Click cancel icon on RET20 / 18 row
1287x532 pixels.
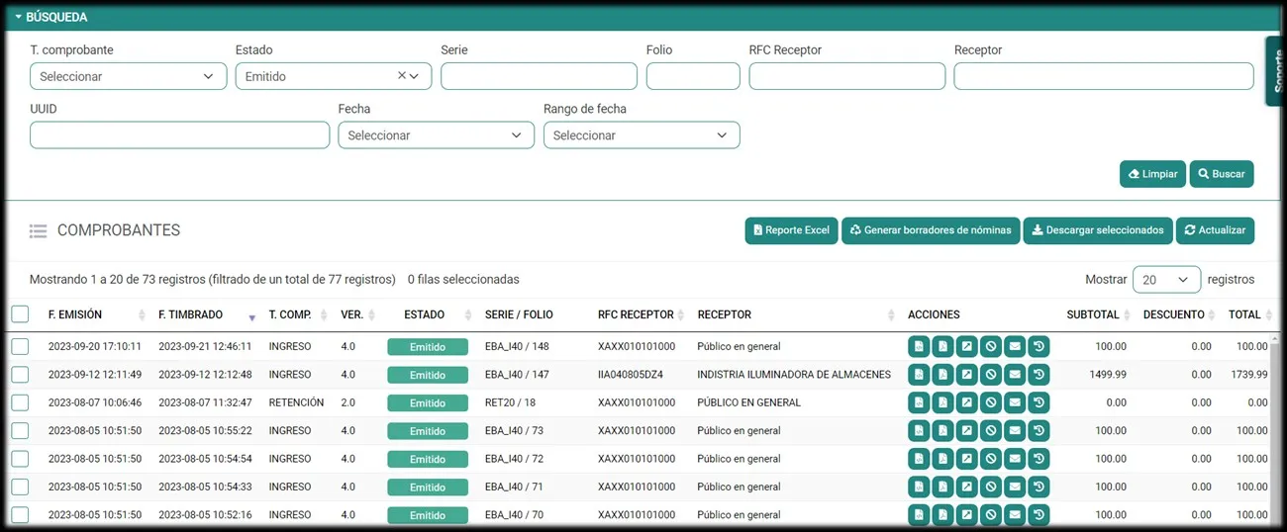(990, 403)
